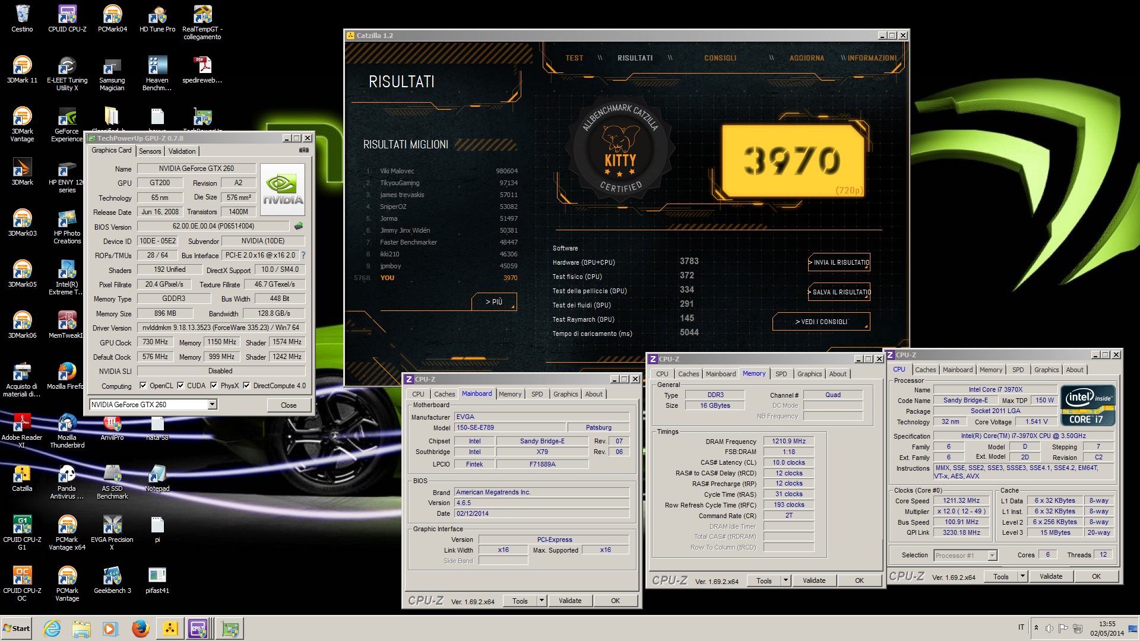Switch to the Validation tab in GPU-Z
This screenshot has height=641, width=1140.
pos(182,151)
